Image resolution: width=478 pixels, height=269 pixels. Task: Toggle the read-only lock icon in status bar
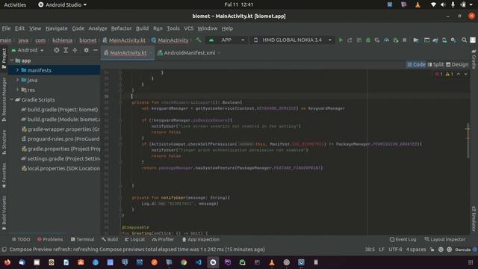[x=432, y=250]
